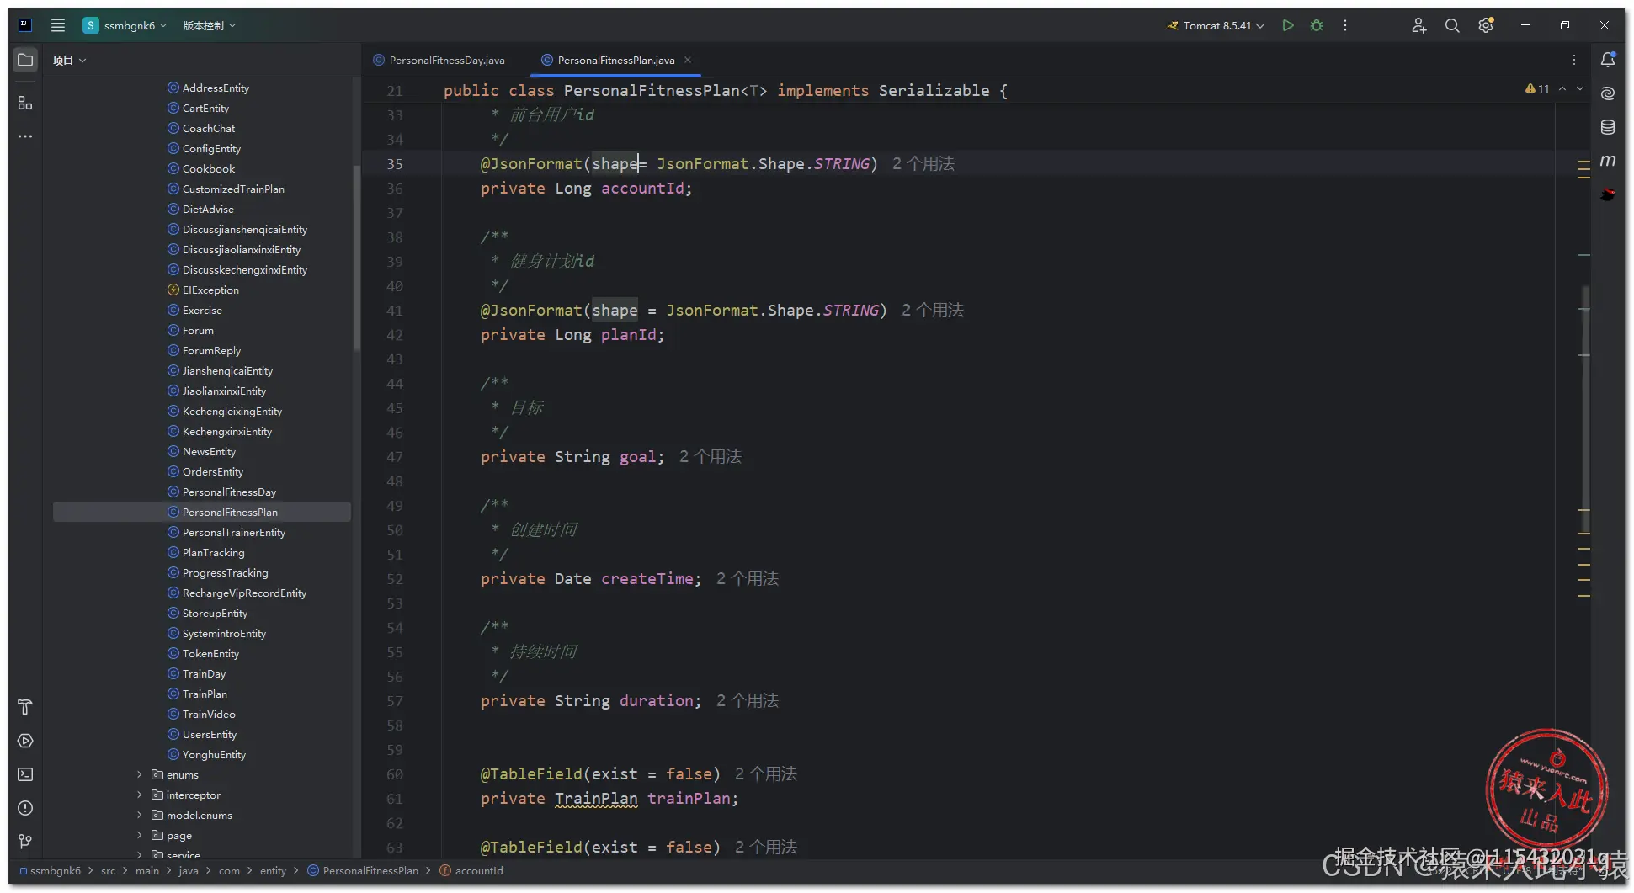The width and height of the screenshot is (1634, 893).
Task: Open the main hamburger menu
Action: point(57,25)
